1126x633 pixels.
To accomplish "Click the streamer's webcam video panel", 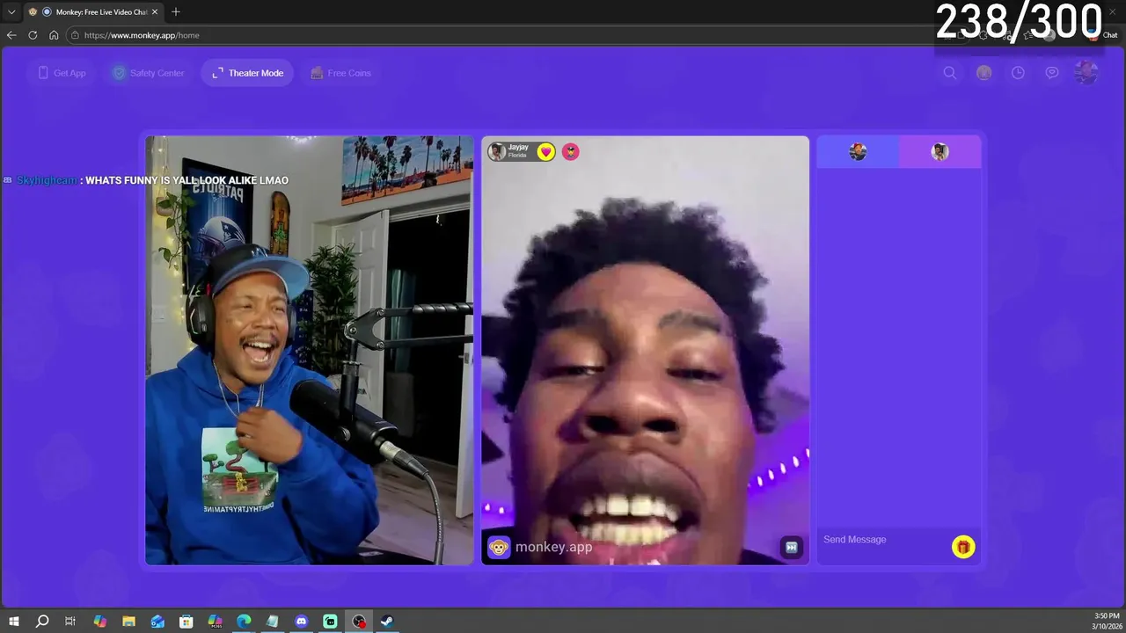I will 310,350.
